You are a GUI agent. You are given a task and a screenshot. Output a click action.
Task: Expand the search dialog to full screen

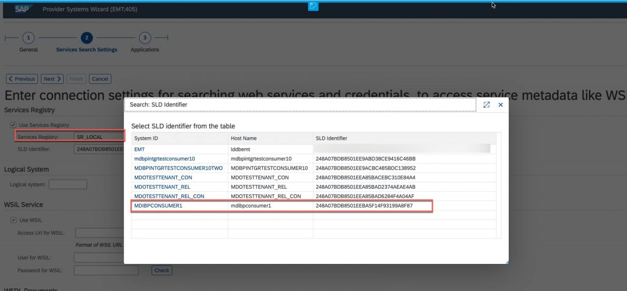(487, 105)
